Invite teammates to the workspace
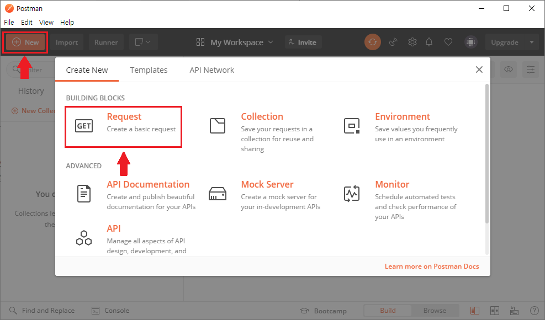The height and width of the screenshot is (320, 545). click(303, 42)
